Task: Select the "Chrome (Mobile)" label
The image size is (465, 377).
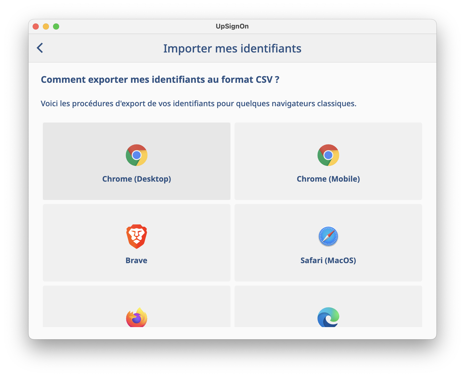Action: coord(328,179)
